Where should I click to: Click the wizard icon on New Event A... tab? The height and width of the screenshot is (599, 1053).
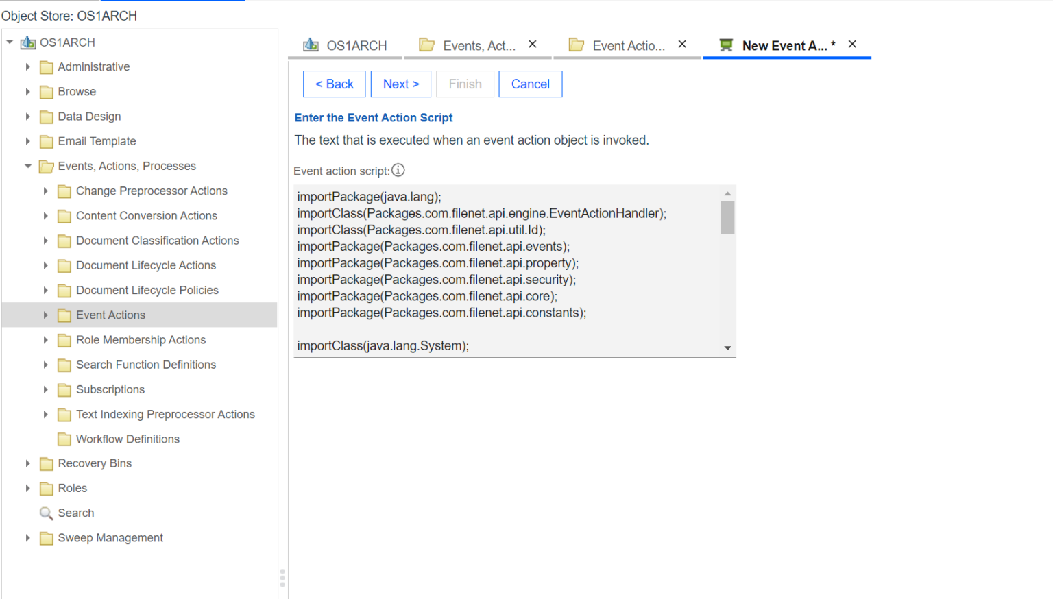tap(727, 45)
